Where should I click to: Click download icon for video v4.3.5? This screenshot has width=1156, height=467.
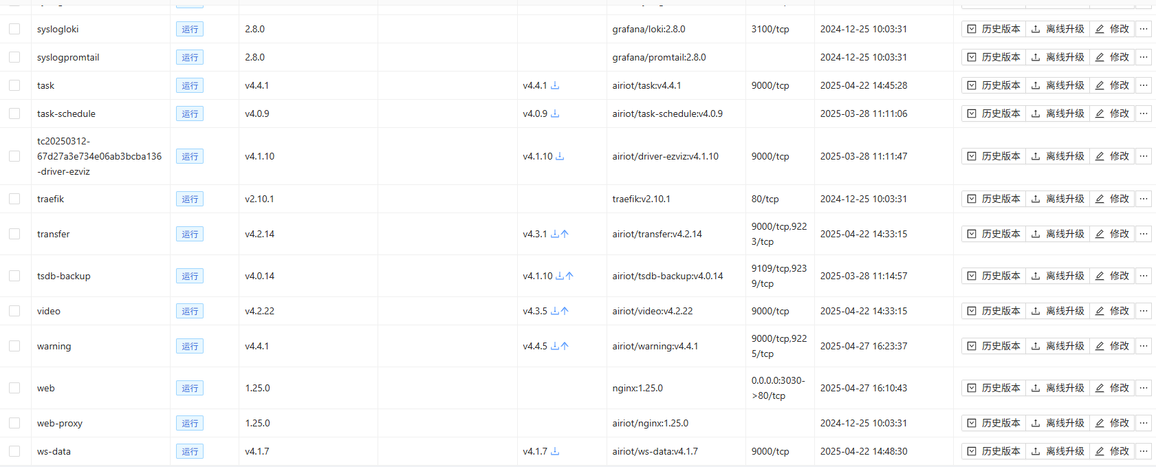click(x=555, y=311)
